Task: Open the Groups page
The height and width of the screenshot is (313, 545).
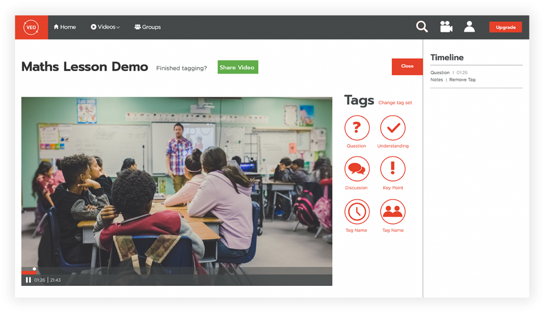Action: pos(148,27)
